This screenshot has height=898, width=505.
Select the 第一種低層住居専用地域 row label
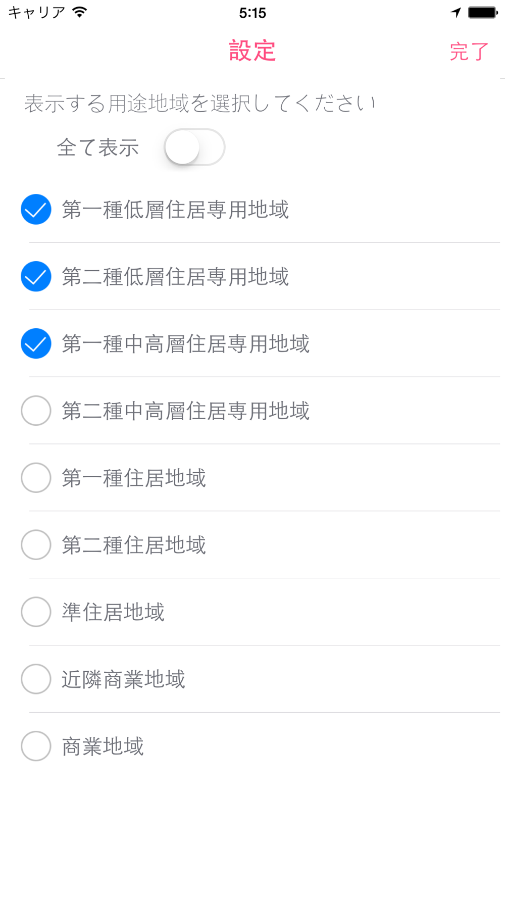(175, 210)
